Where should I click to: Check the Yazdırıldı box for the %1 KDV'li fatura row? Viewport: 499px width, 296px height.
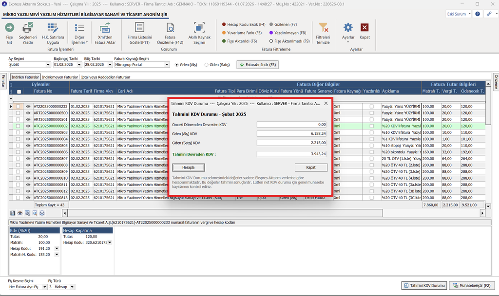pyautogui.click(x=371, y=139)
